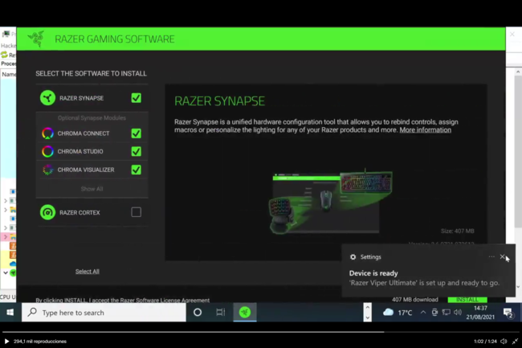The width and height of the screenshot is (522, 348).
Task: Select the RAZER CORTEX row label
Action: [80, 213]
